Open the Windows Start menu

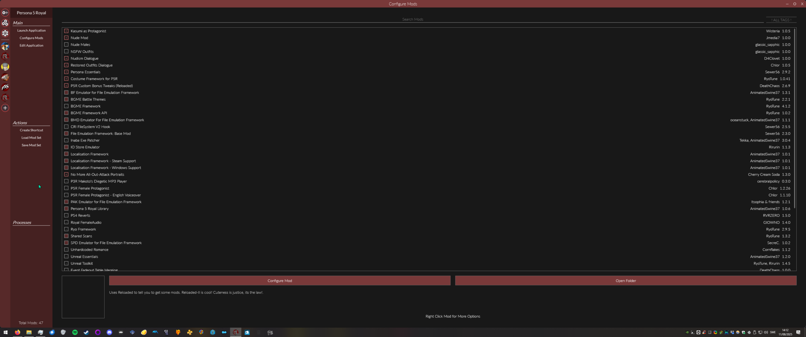(x=5, y=332)
